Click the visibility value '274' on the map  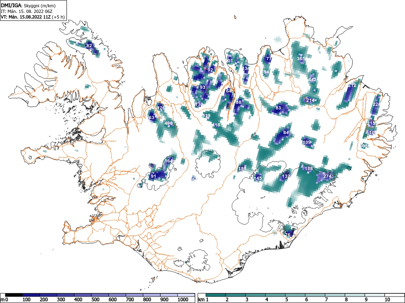327,176
